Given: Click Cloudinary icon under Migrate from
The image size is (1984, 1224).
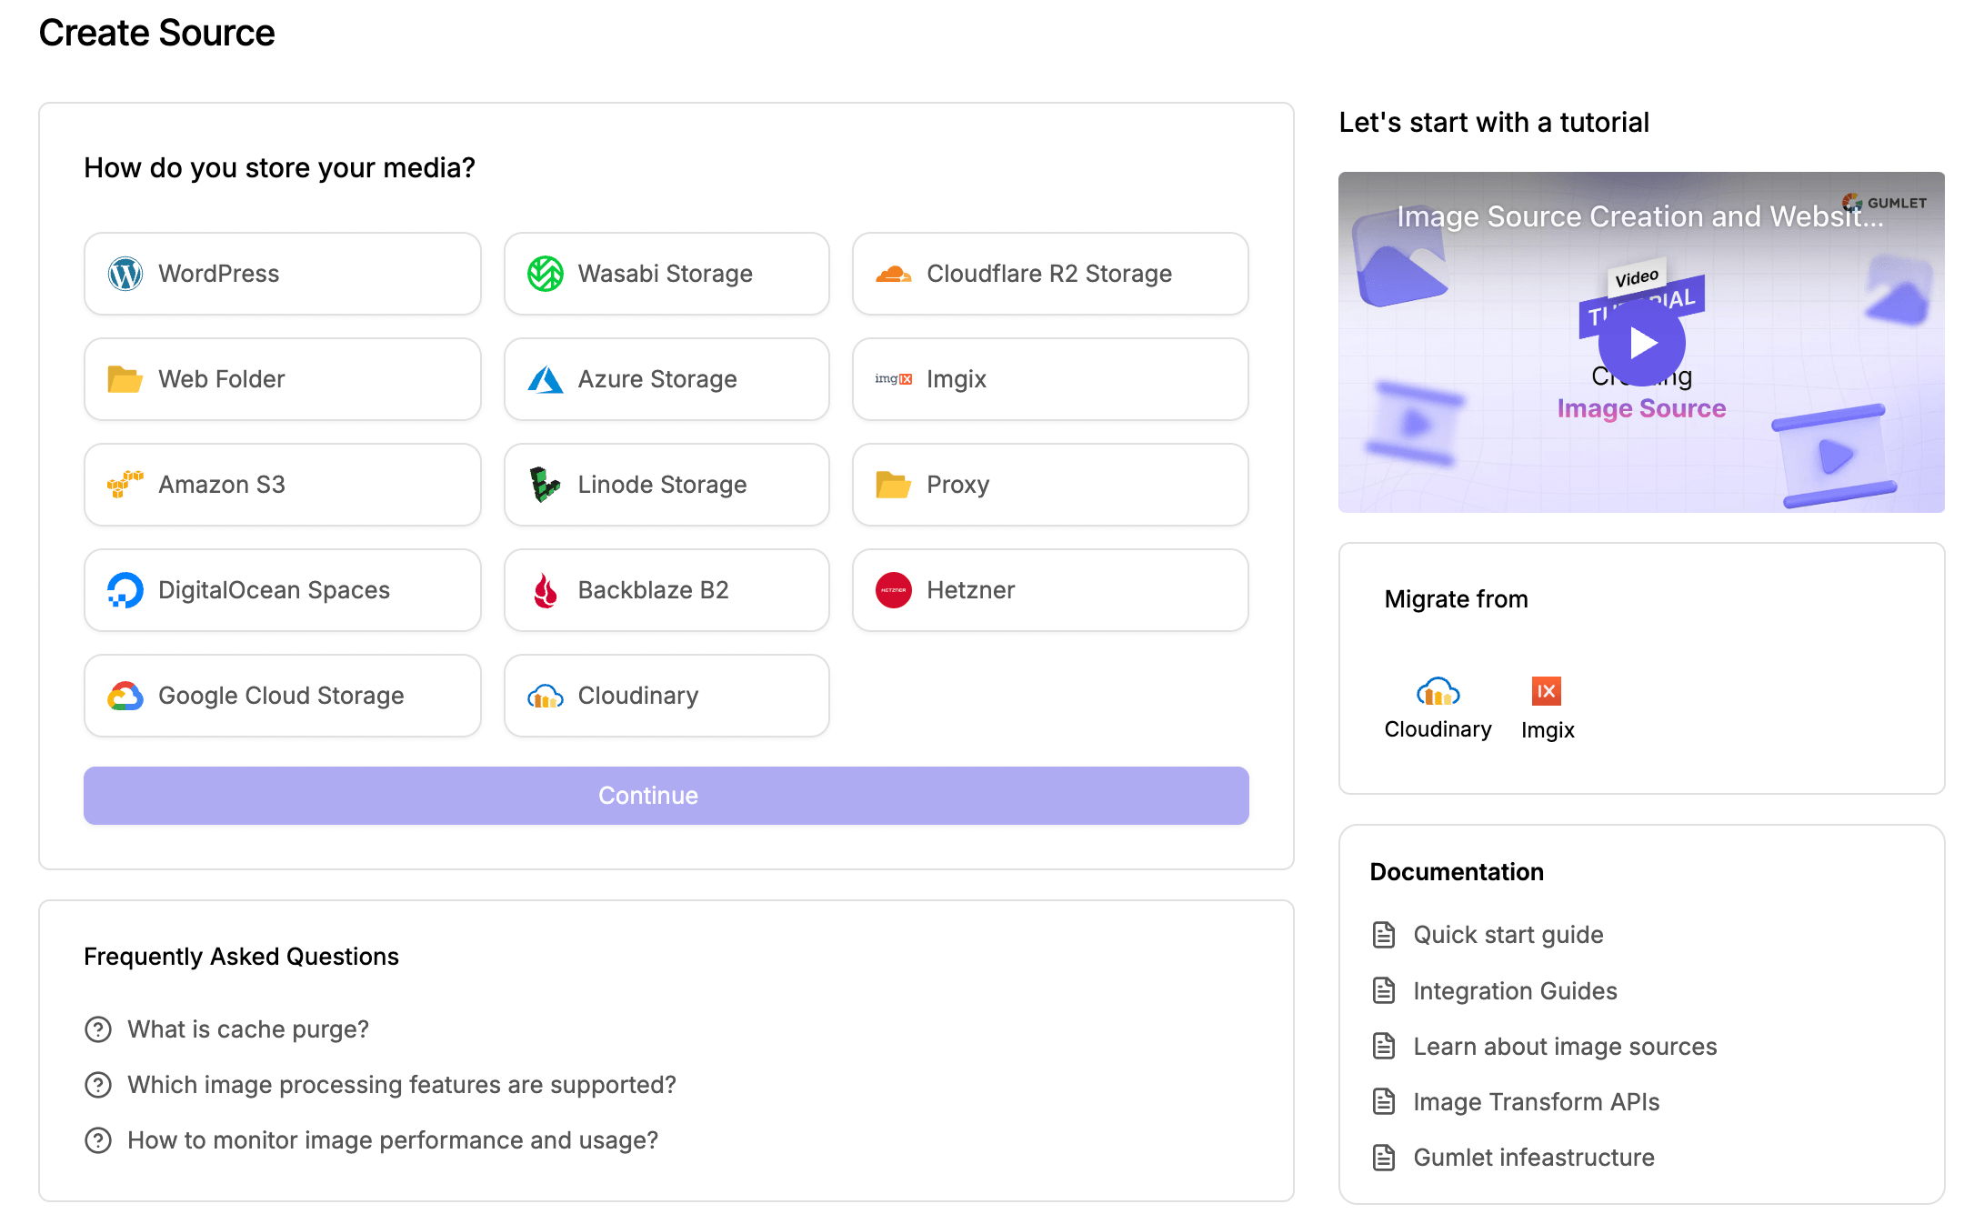Looking at the screenshot, I should [x=1438, y=692].
